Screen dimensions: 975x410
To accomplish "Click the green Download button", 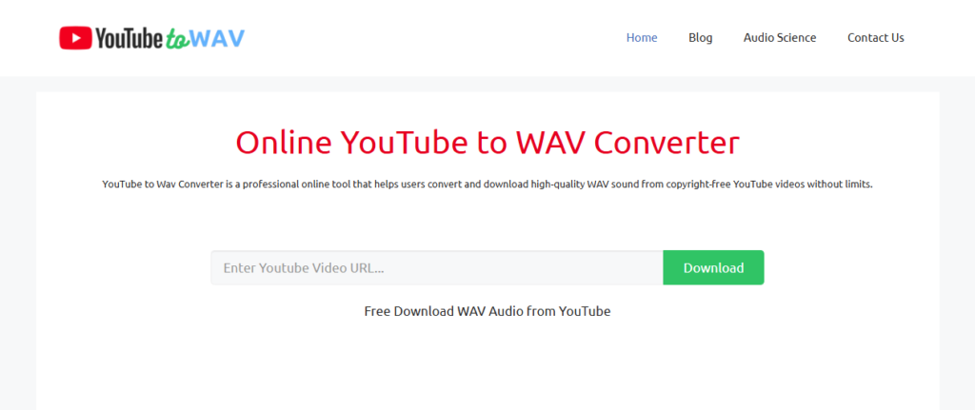I will [714, 267].
